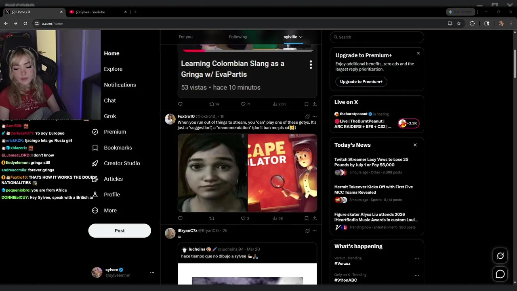The height and width of the screenshot is (291, 517).
Task: Open Notifications in the sidebar
Action: pos(120,85)
